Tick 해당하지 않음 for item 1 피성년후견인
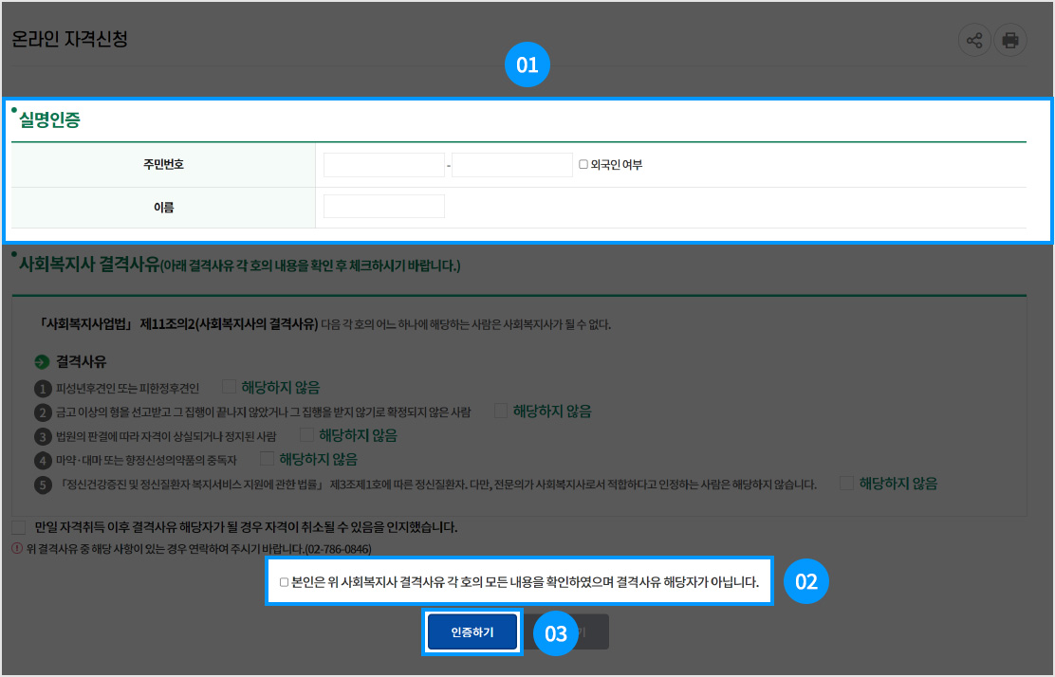The height and width of the screenshot is (677, 1055). tap(229, 387)
